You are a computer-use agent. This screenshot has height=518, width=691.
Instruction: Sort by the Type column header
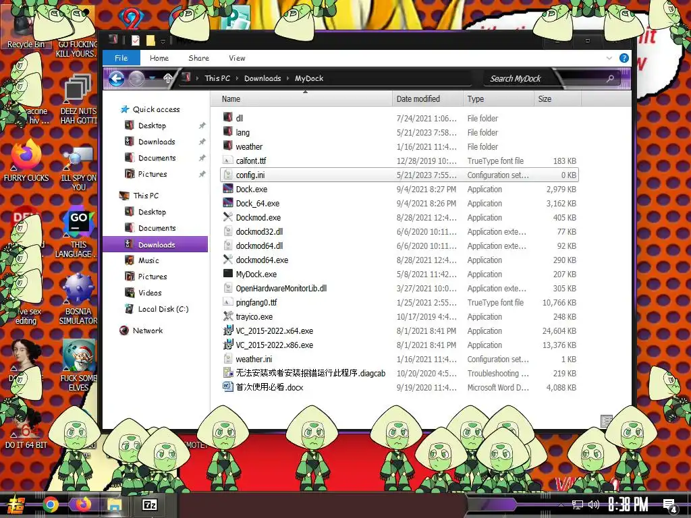tap(499, 99)
